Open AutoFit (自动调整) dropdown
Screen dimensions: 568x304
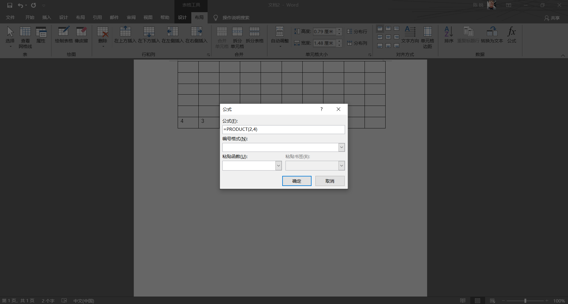tap(280, 37)
